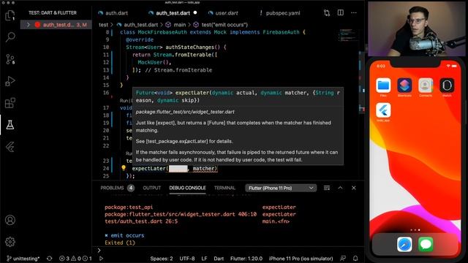
Task: Open the Extensions view icon
Action: pos(10,103)
